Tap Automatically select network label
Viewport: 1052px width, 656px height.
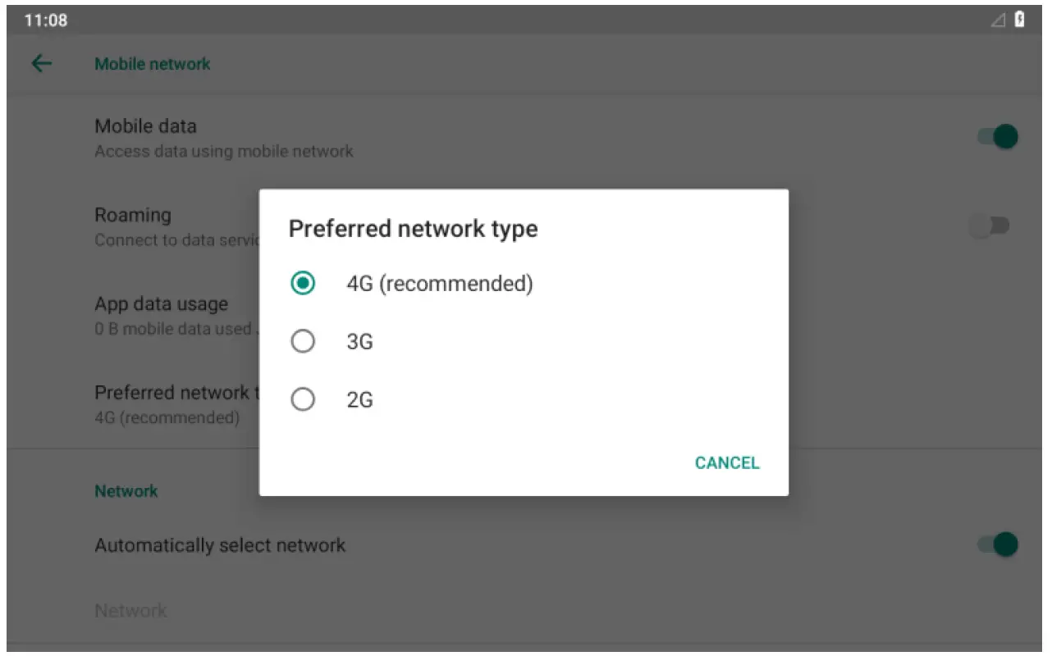[x=220, y=545]
